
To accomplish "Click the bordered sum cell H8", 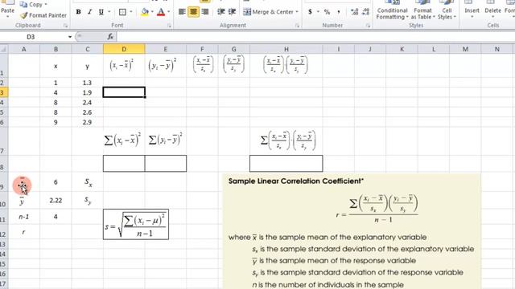I will [286, 163].
